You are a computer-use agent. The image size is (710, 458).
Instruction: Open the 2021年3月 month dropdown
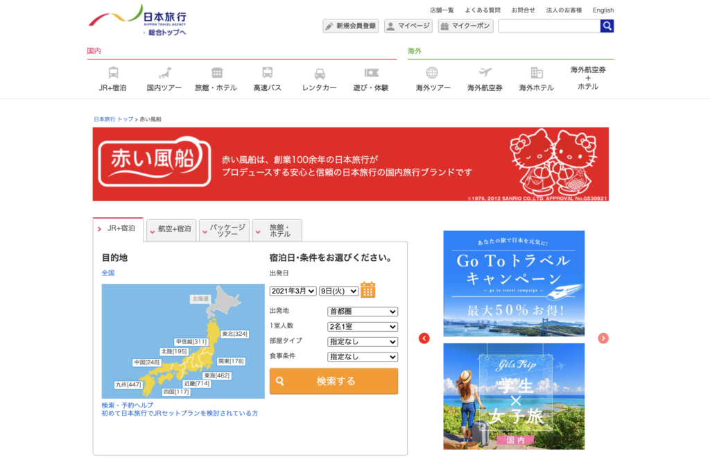click(293, 291)
